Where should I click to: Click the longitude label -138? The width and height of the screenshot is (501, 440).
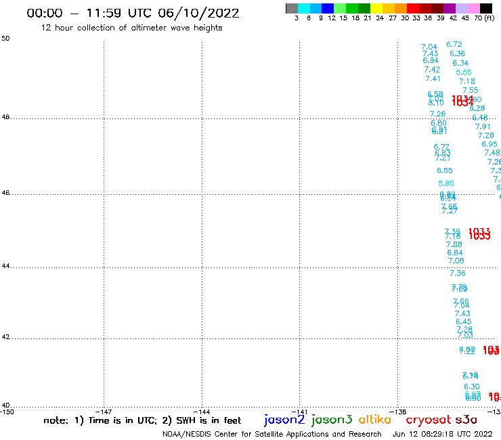click(397, 412)
